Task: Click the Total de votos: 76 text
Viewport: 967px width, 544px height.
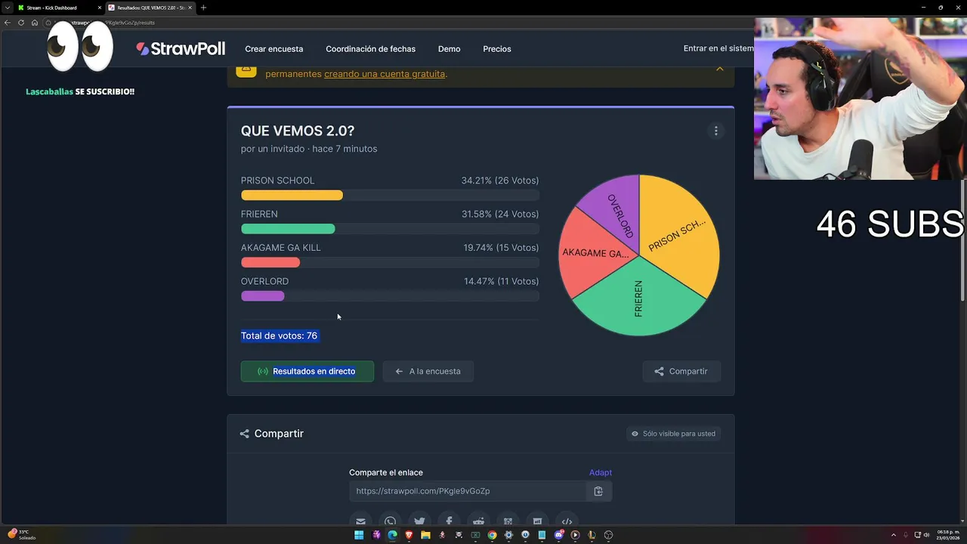Action: pos(279,335)
